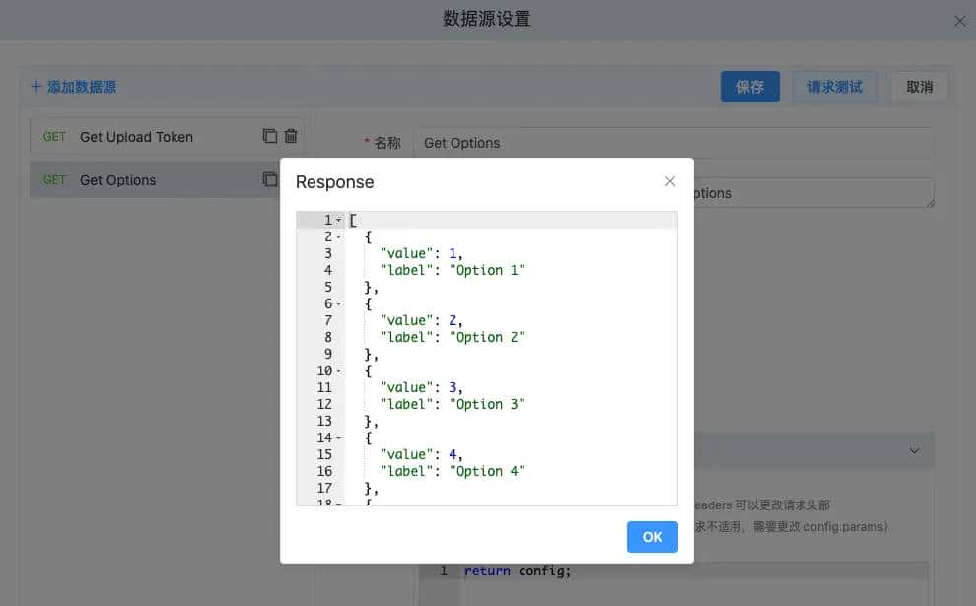Collapse the JSON array at line 1

tap(339, 221)
